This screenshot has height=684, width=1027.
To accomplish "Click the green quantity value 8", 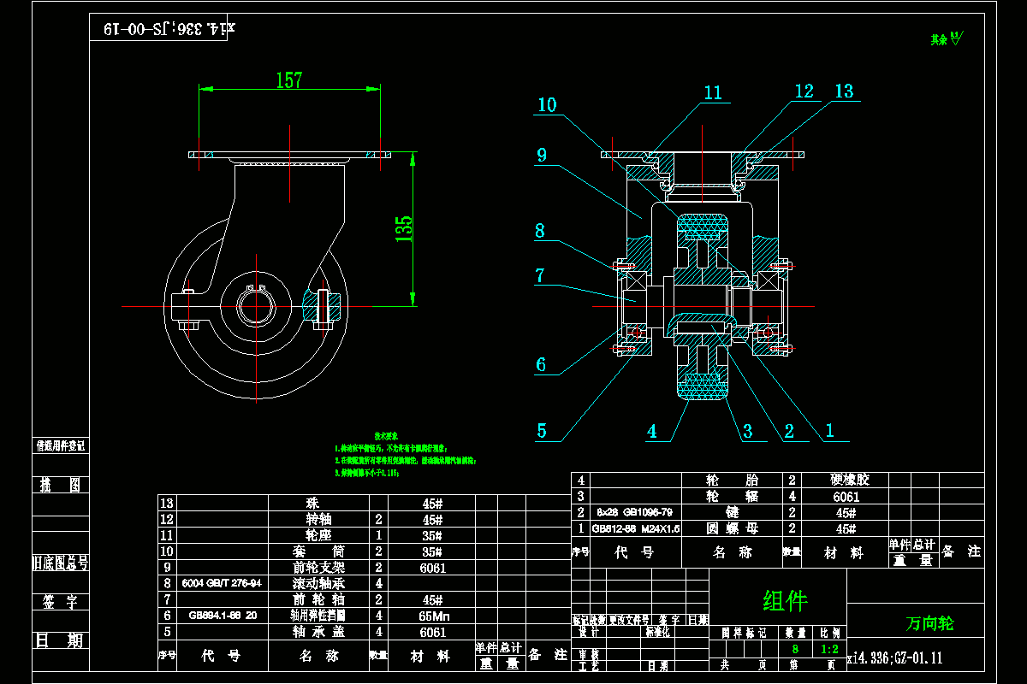I will point(795,649).
